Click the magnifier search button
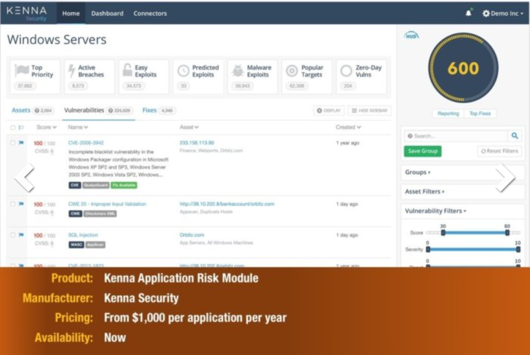 (x=515, y=136)
